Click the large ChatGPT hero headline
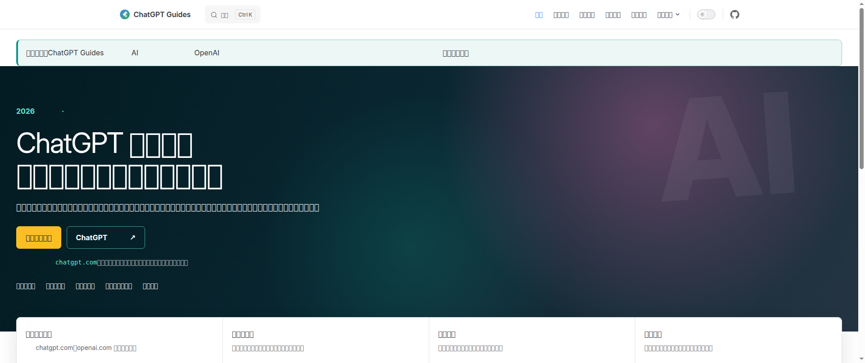Viewport: 865px width, 363px height. (x=119, y=160)
